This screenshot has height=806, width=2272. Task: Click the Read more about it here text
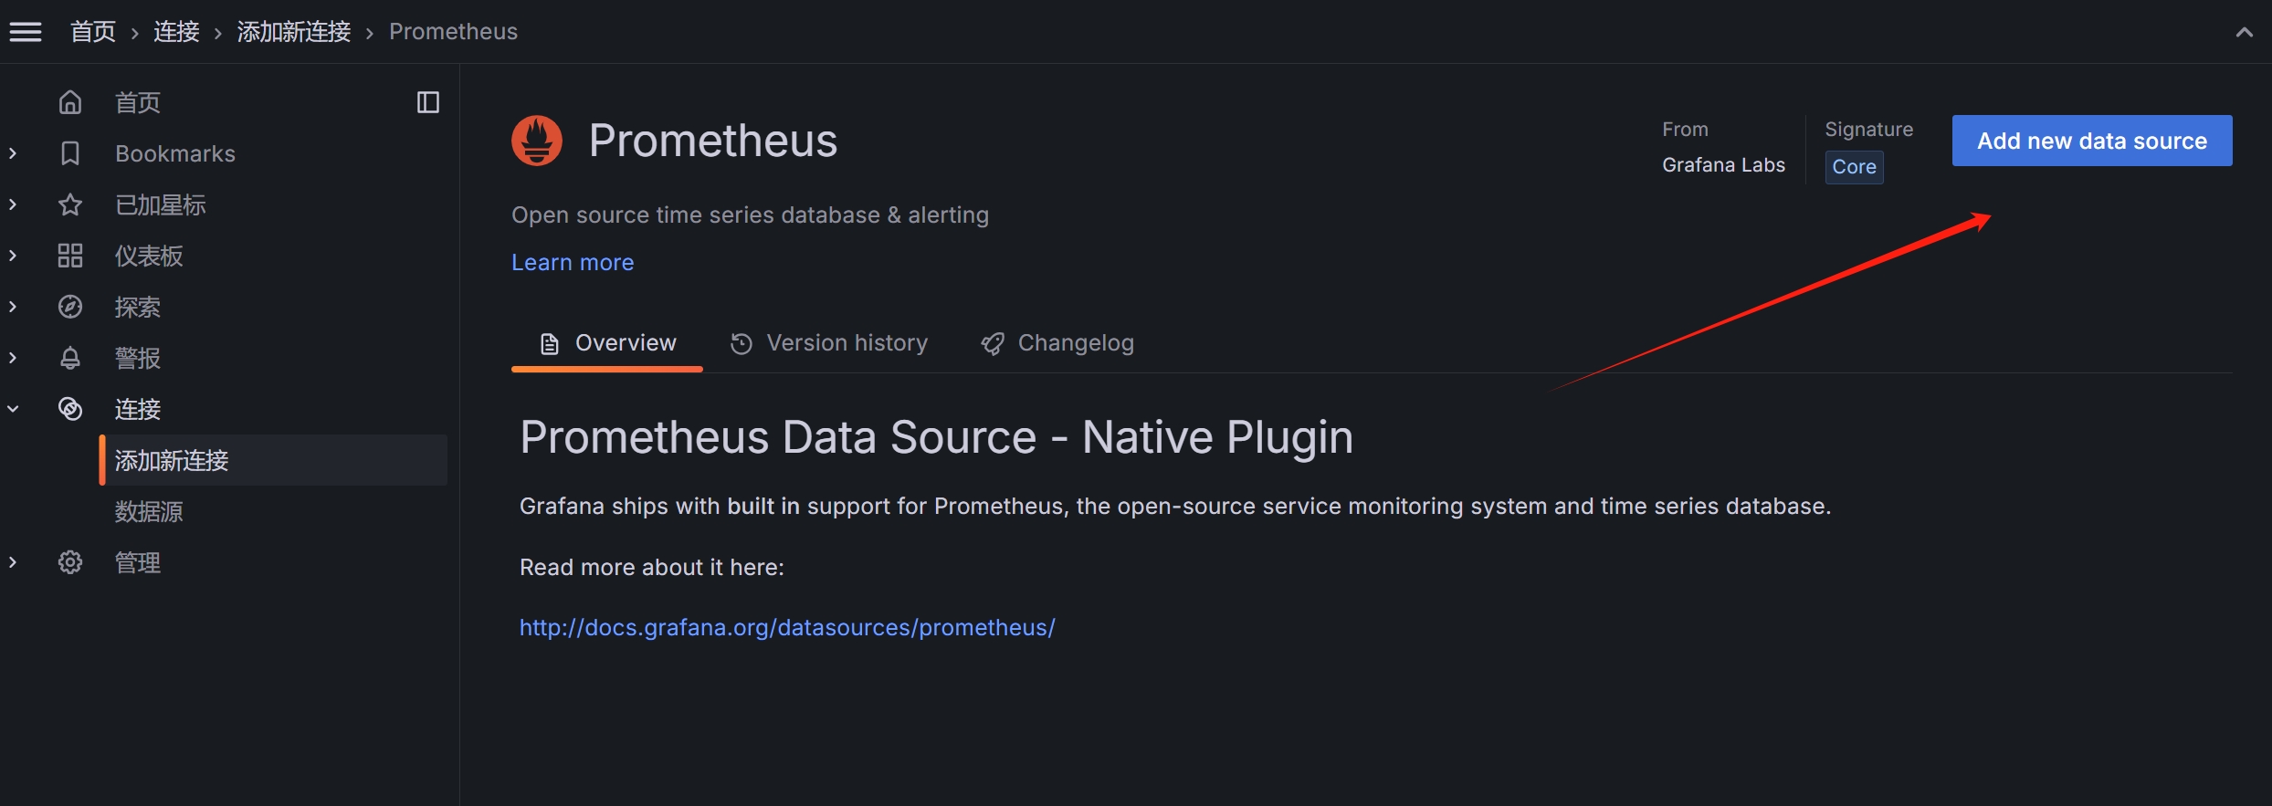click(652, 567)
